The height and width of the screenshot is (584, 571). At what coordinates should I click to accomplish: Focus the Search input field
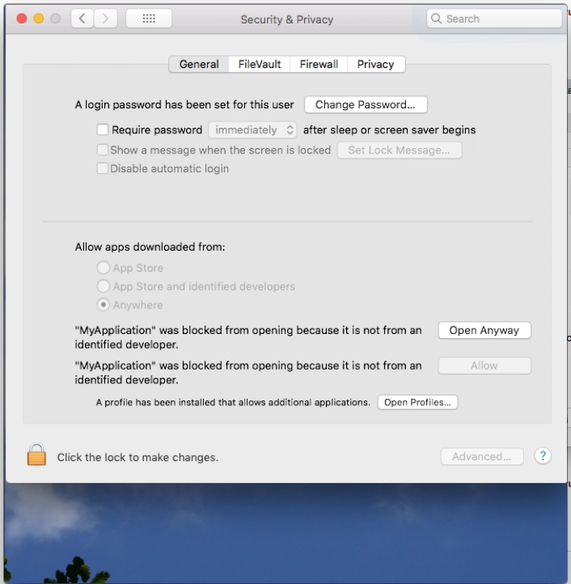[494, 19]
